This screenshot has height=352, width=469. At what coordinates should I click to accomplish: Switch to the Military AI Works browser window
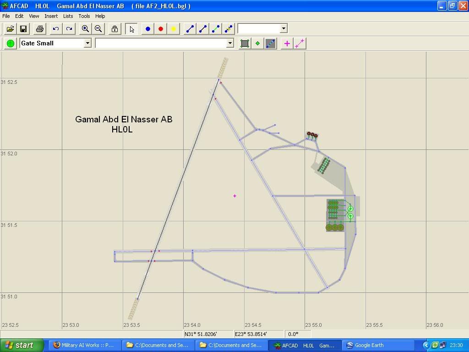[85, 346]
